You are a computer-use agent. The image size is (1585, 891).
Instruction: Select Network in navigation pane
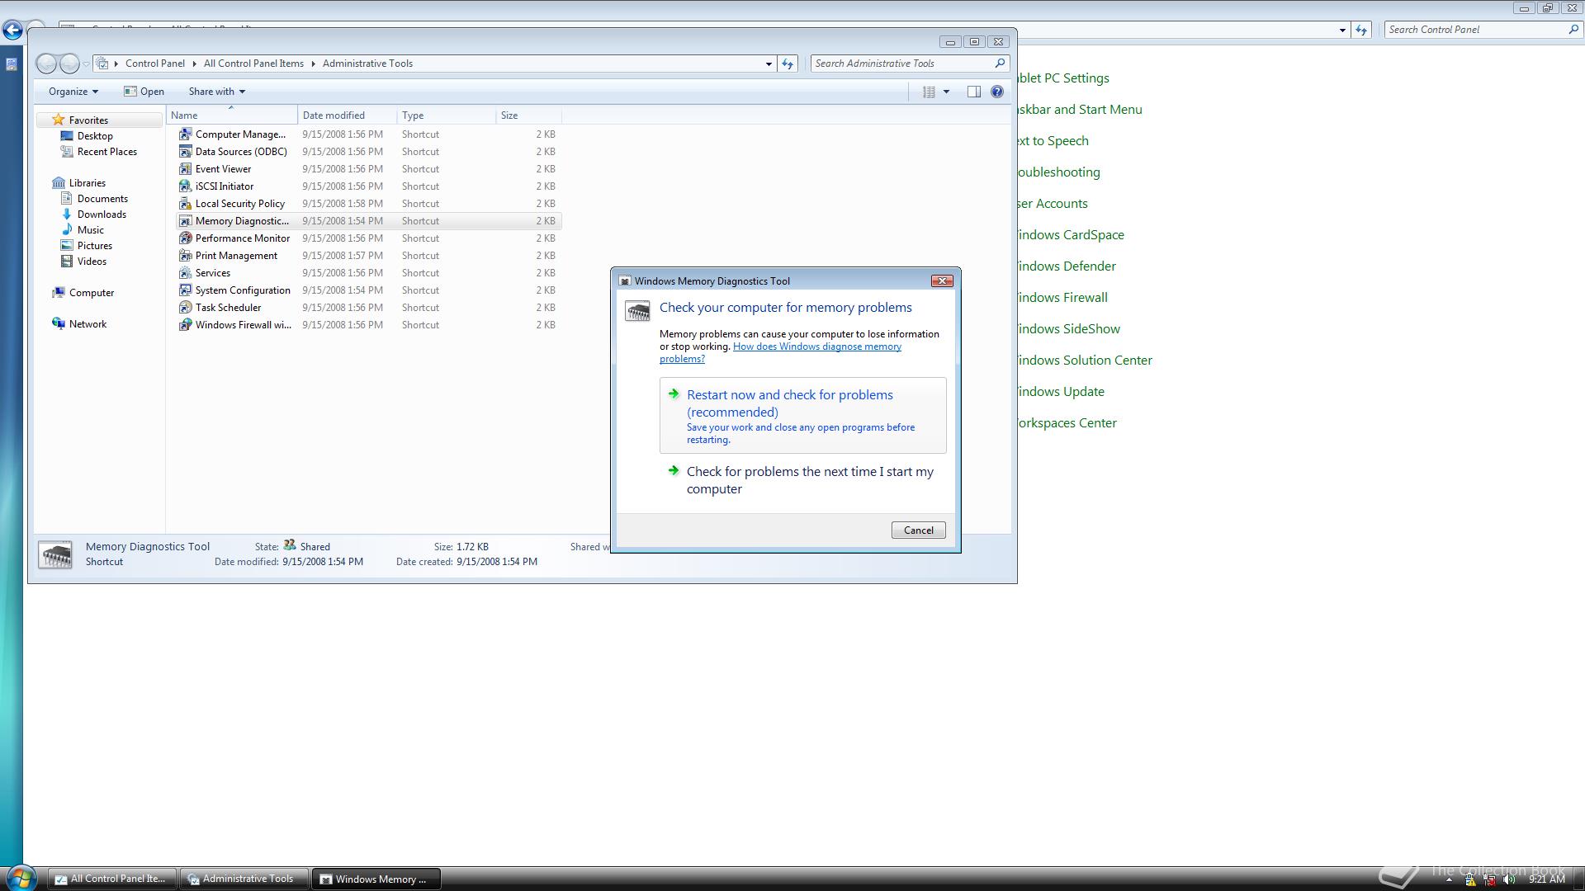point(88,324)
